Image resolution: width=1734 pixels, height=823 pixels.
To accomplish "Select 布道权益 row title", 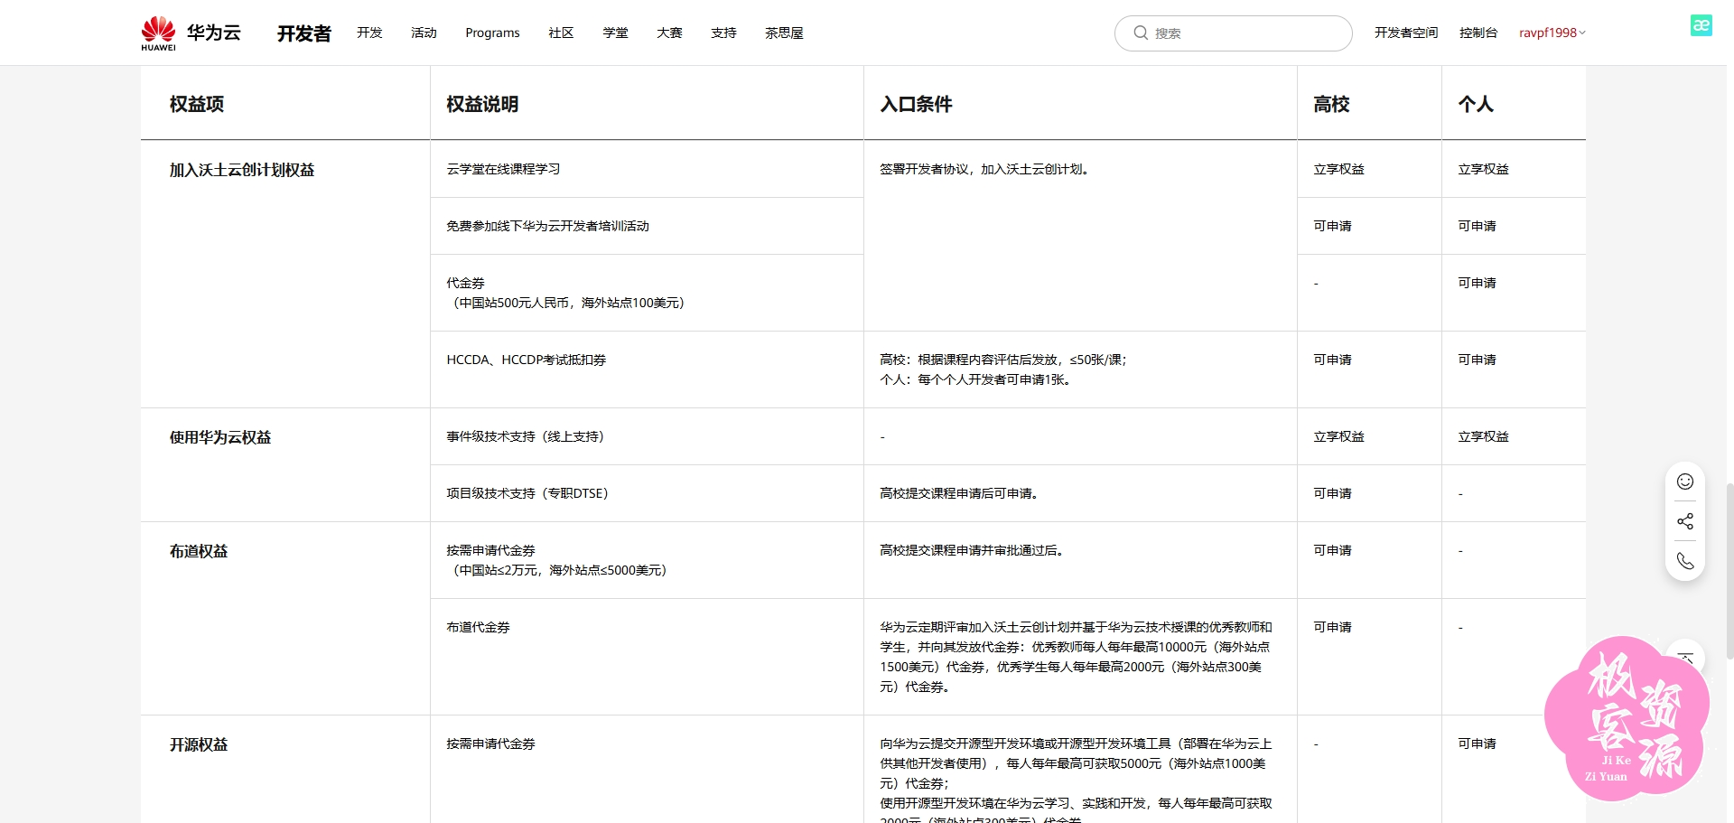I will (x=199, y=551).
